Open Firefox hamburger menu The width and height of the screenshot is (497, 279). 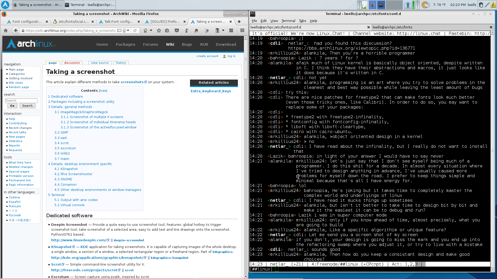(242, 30)
